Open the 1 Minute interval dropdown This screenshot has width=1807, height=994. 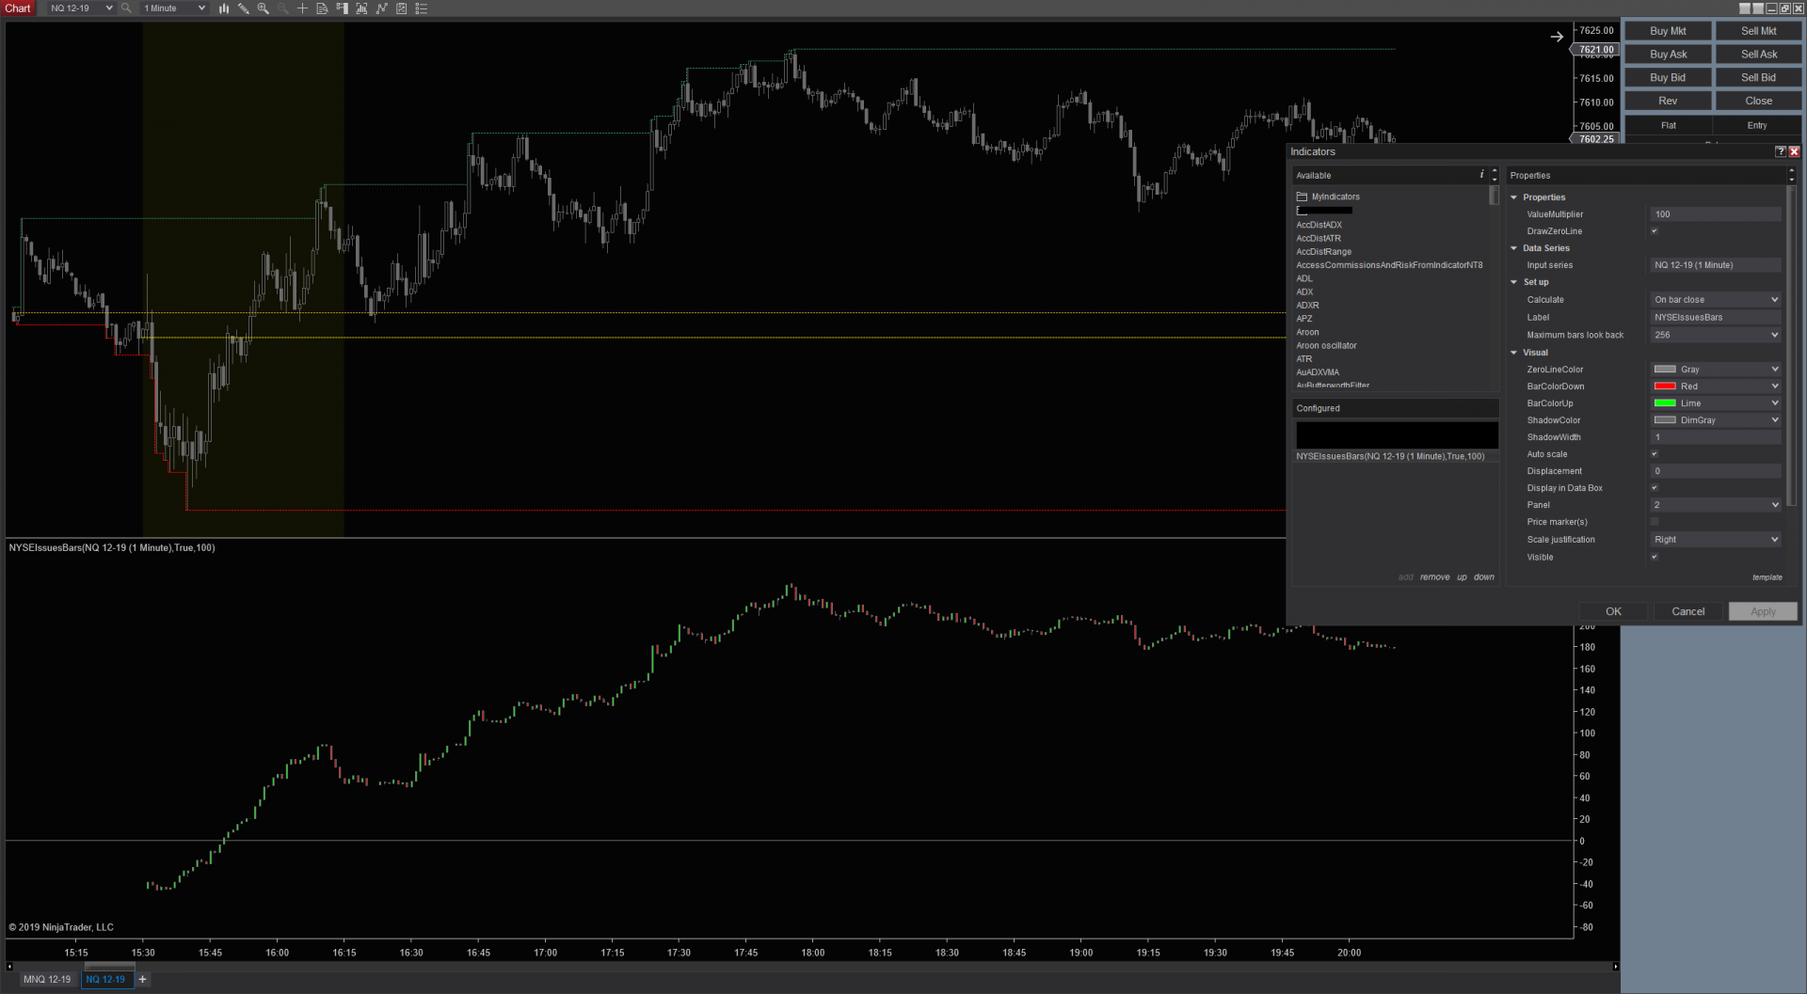tap(175, 8)
